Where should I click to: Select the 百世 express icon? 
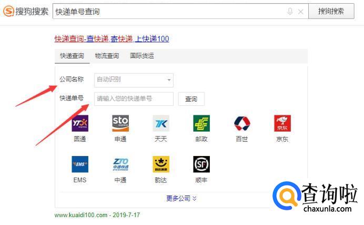(242, 123)
